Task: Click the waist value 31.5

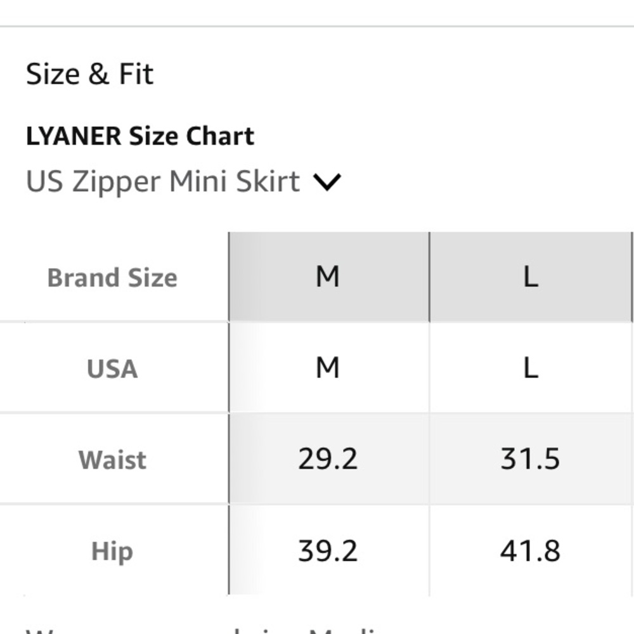Action: point(530,459)
